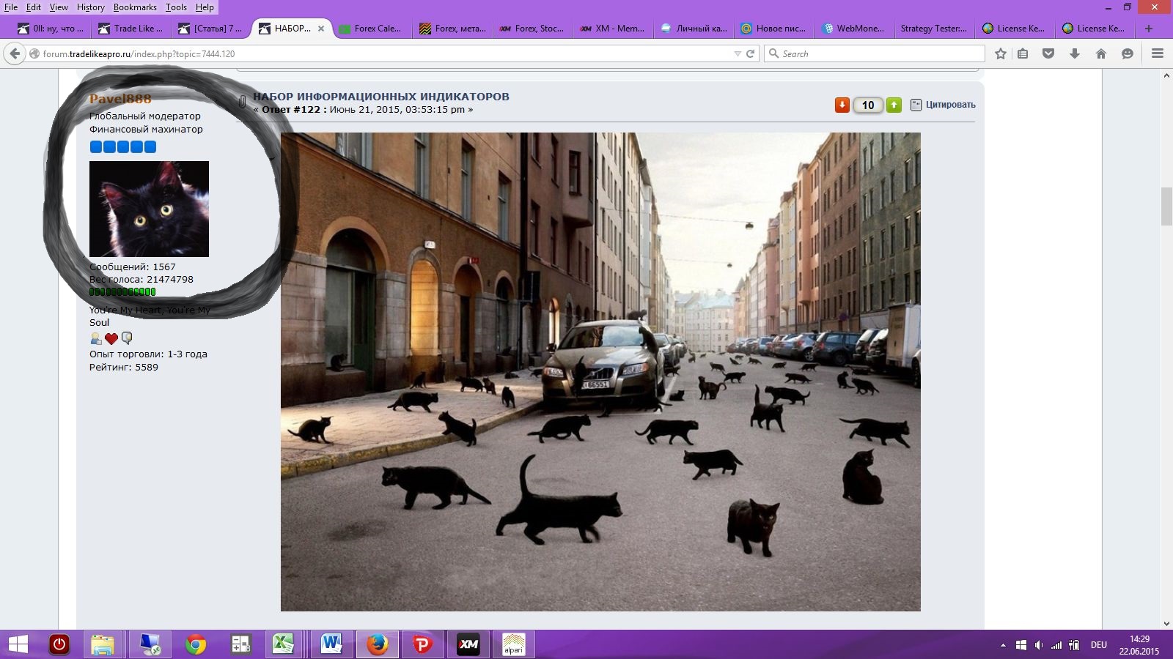Close the active НАБОР tab
Viewport: 1173px width, 659px height.
click(321, 29)
